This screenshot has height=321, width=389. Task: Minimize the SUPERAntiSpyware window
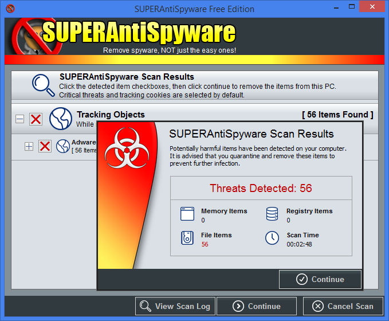point(336,7)
